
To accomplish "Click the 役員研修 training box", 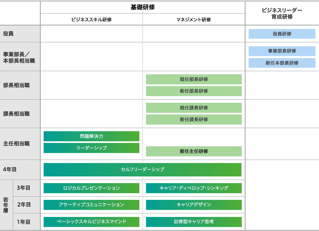I will click(282, 34).
